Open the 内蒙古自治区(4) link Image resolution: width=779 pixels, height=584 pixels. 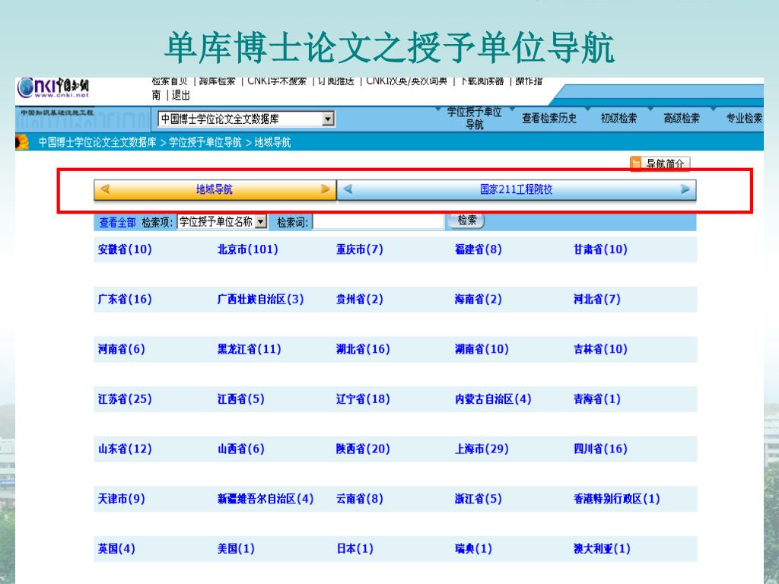click(493, 399)
